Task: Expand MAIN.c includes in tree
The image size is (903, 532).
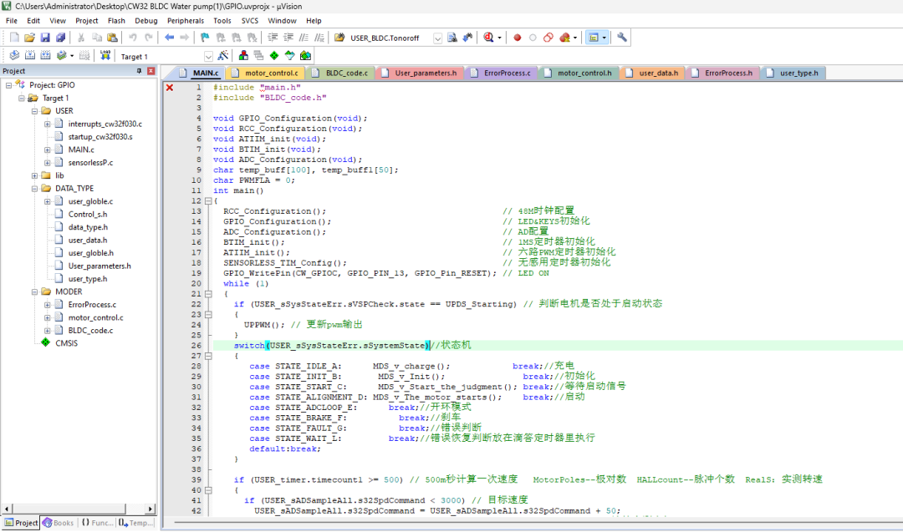Action: click(47, 149)
